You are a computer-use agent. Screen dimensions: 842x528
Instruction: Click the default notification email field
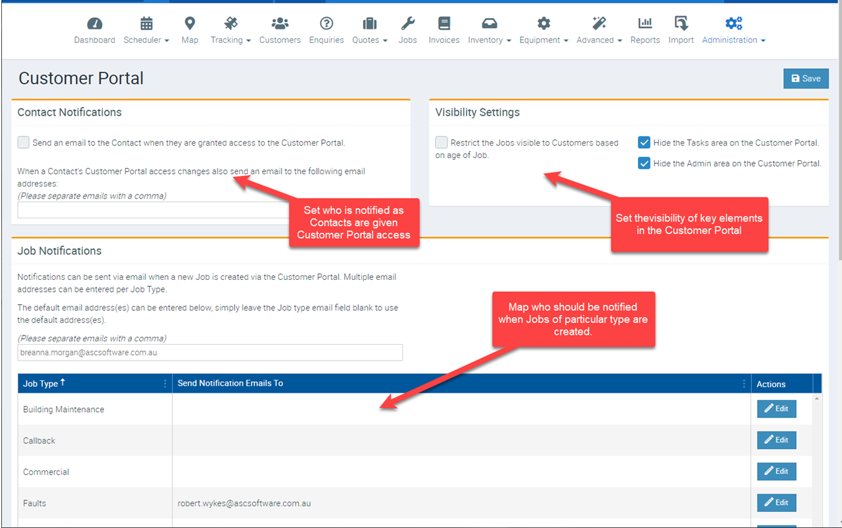coord(210,353)
